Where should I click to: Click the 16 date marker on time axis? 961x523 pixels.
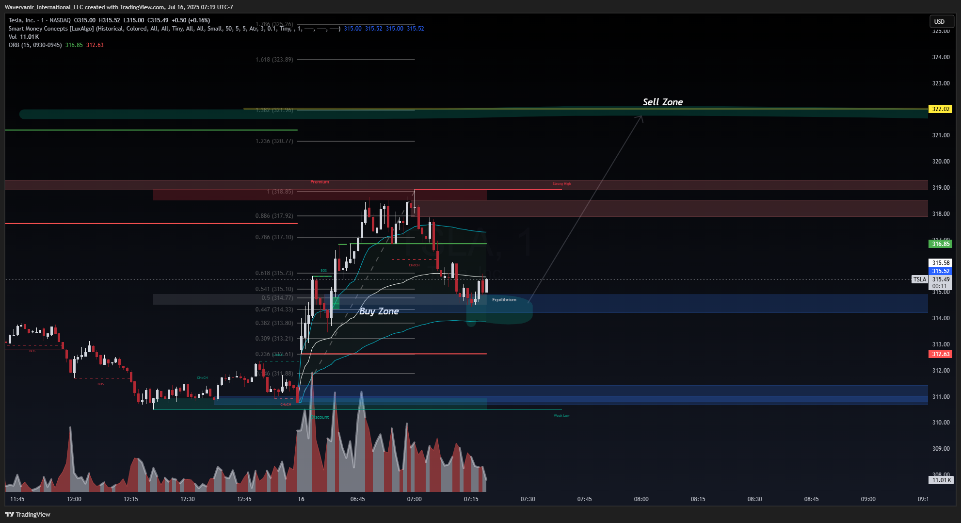301,499
